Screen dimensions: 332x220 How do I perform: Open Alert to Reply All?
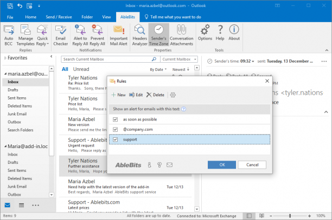click(80, 35)
